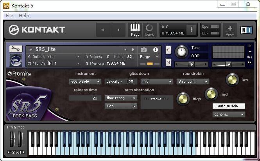The image size is (260, 161).
Task: Click the Max voices value 32
Action: click(129, 57)
